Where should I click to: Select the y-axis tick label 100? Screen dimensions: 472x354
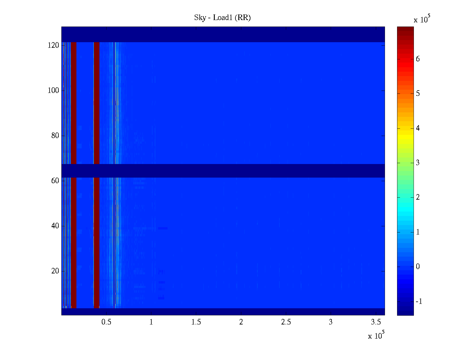pos(53,91)
